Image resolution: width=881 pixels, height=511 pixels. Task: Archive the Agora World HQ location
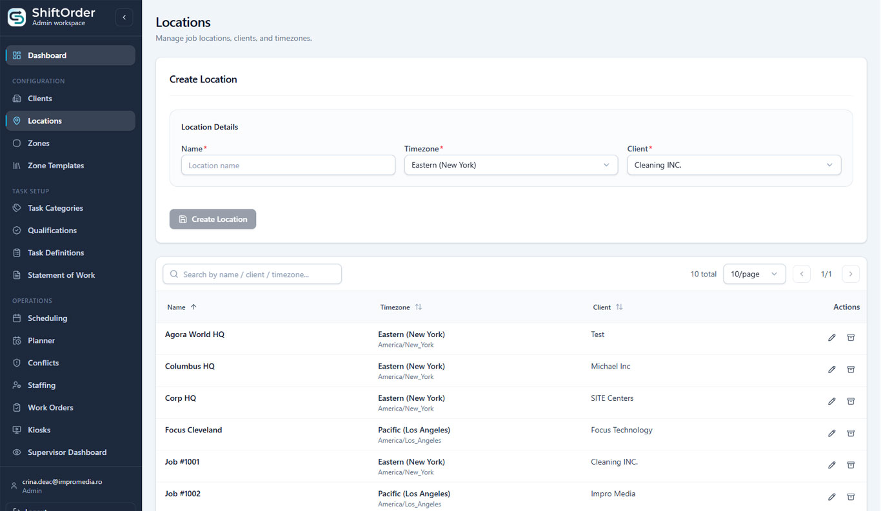pos(851,338)
